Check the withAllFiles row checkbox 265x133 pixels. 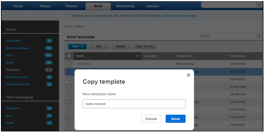(69, 64)
